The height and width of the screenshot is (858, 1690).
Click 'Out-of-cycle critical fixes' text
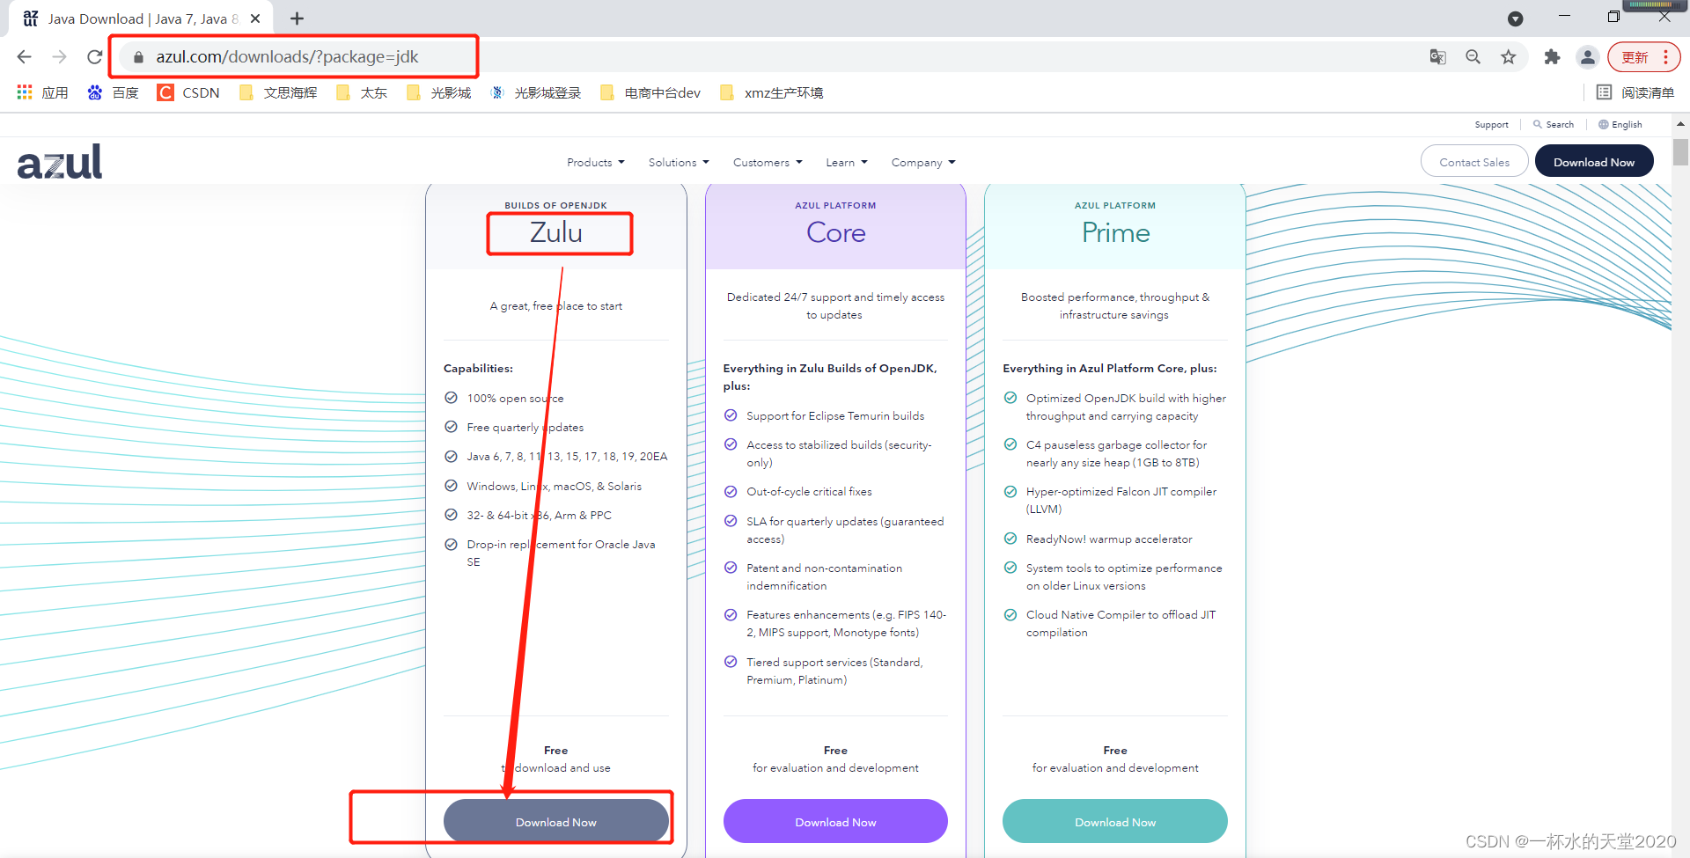tap(809, 492)
